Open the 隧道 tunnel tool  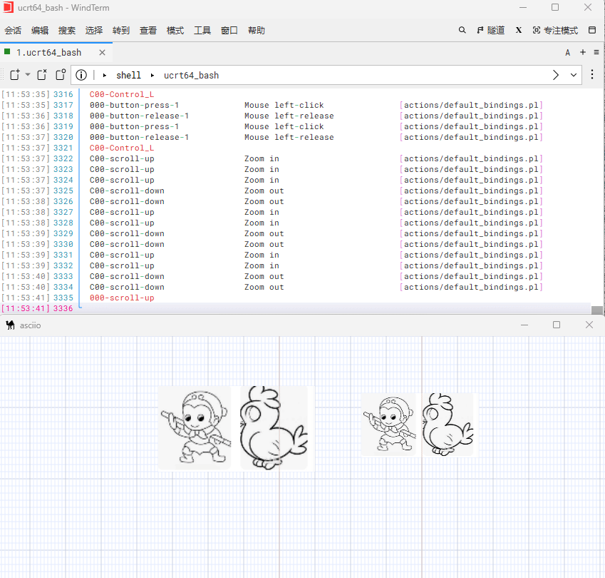(490, 31)
